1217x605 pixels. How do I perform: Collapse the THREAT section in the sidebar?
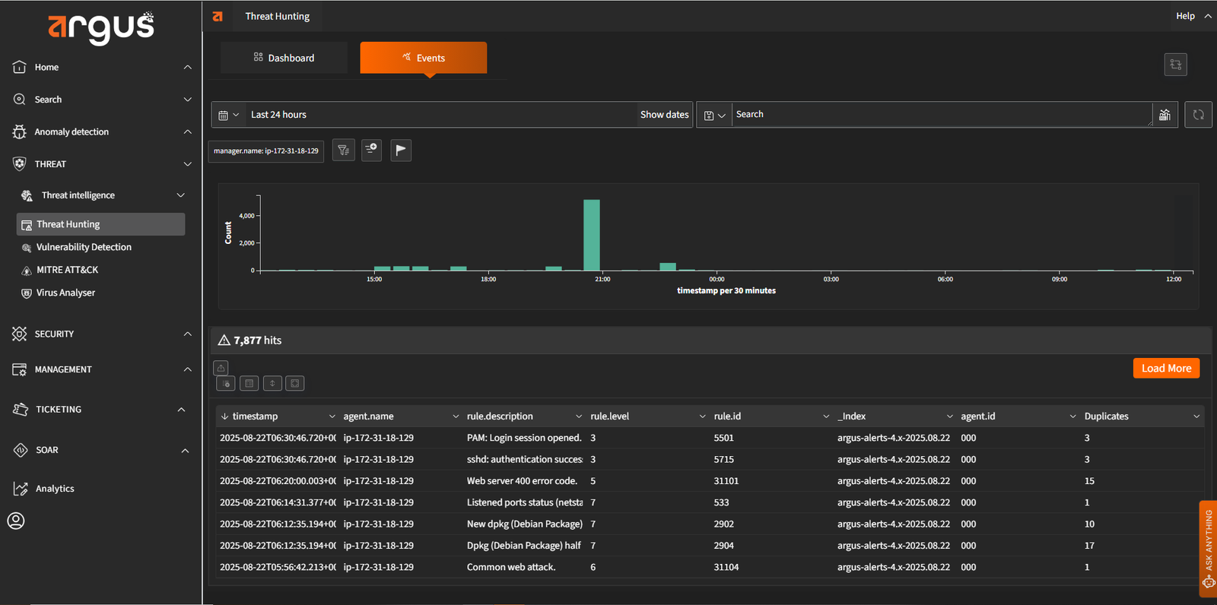tap(187, 164)
